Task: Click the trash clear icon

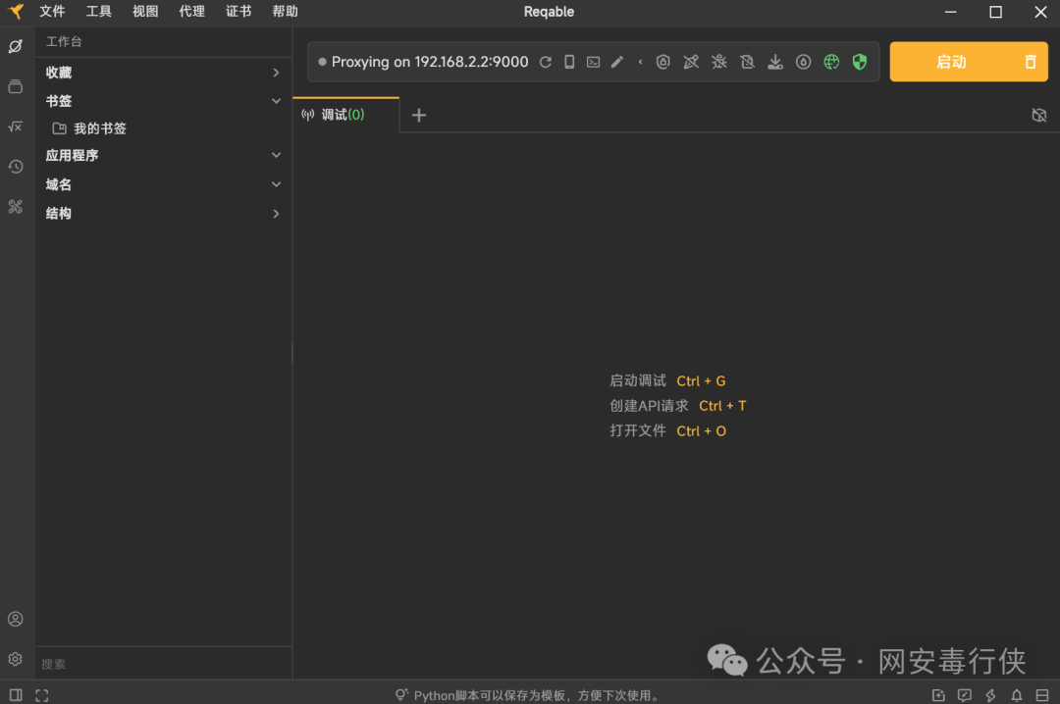Action: pyautogui.click(x=1031, y=62)
